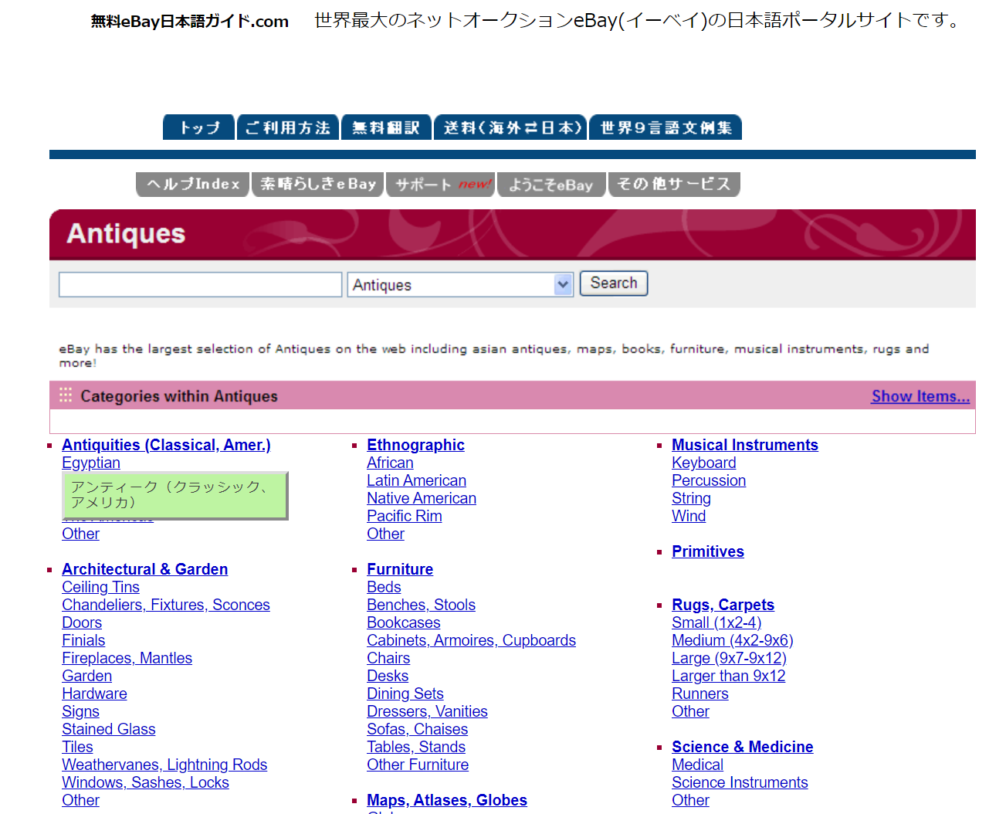Click the その他サービス menu item
Image resolution: width=1006 pixels, height=814 pixels.
click(x=674, y=185)
